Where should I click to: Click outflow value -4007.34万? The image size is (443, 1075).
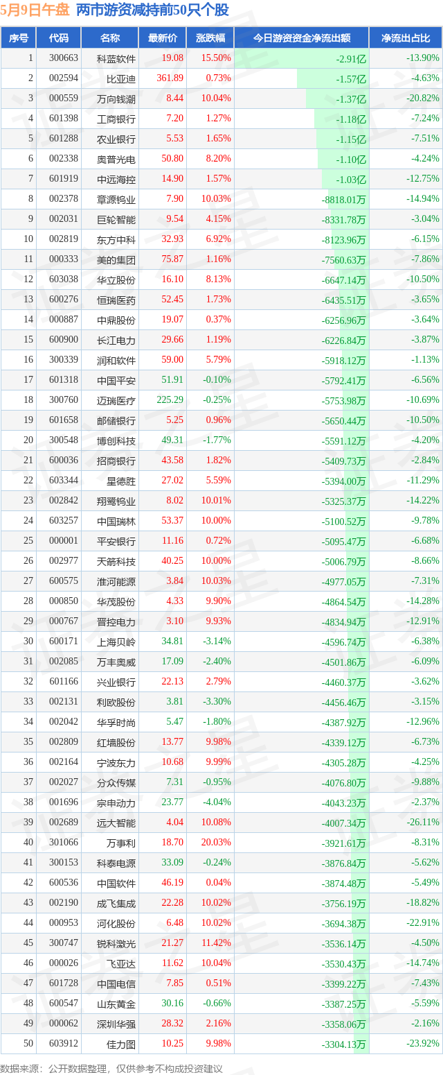point(343,823)
